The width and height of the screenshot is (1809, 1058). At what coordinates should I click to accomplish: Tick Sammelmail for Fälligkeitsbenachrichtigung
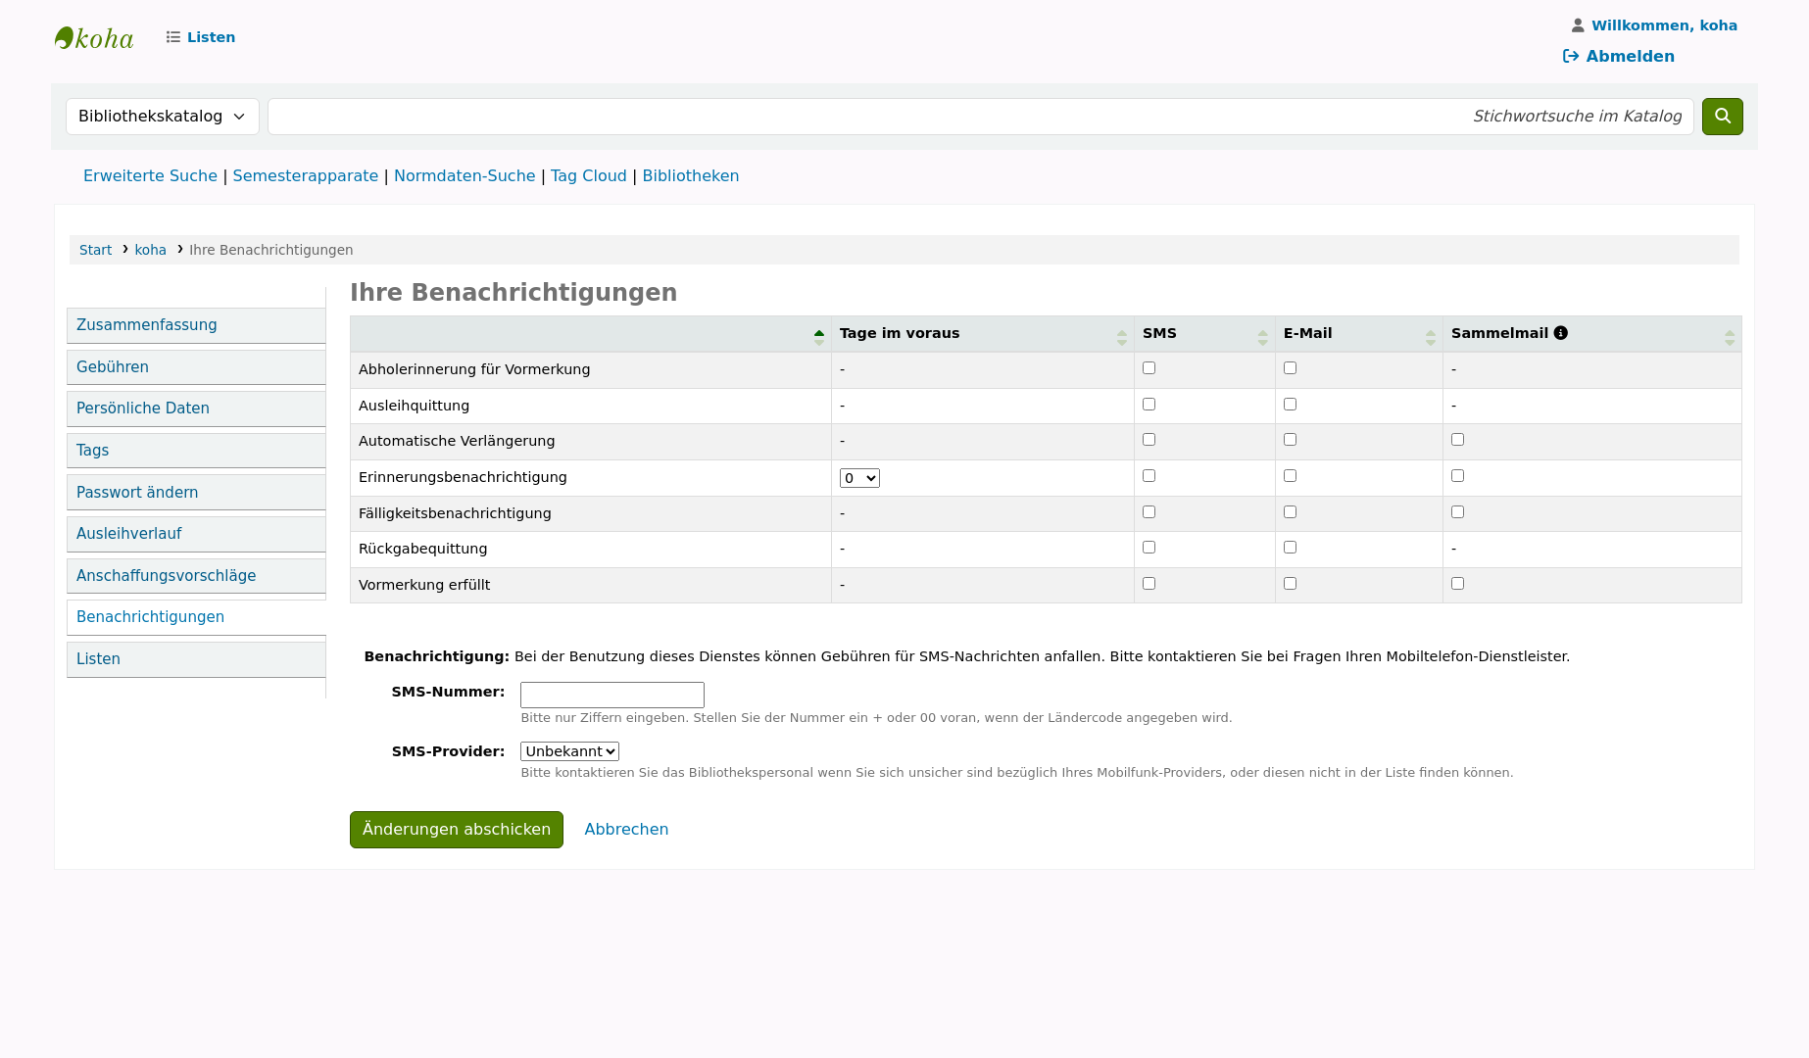tap(1457, 512)
